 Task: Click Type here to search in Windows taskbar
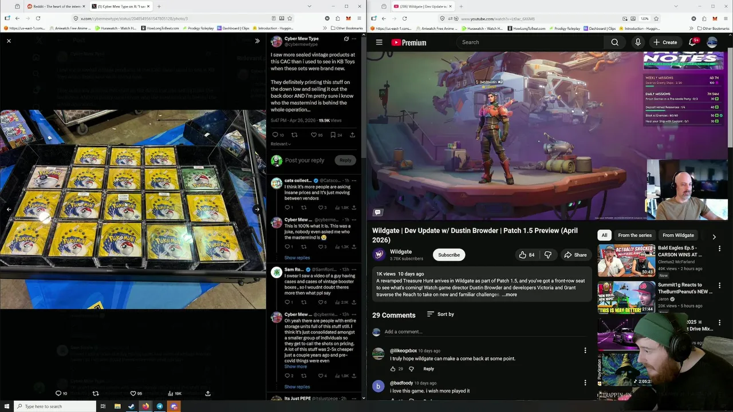(54, 406)
